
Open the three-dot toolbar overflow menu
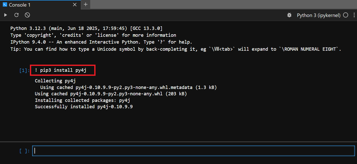point(354,15)
